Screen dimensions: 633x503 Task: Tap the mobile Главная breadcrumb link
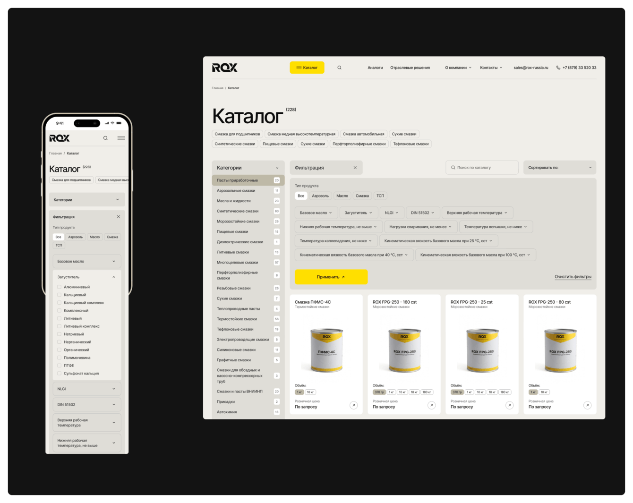pyautogui.click(x=55, y=153)
